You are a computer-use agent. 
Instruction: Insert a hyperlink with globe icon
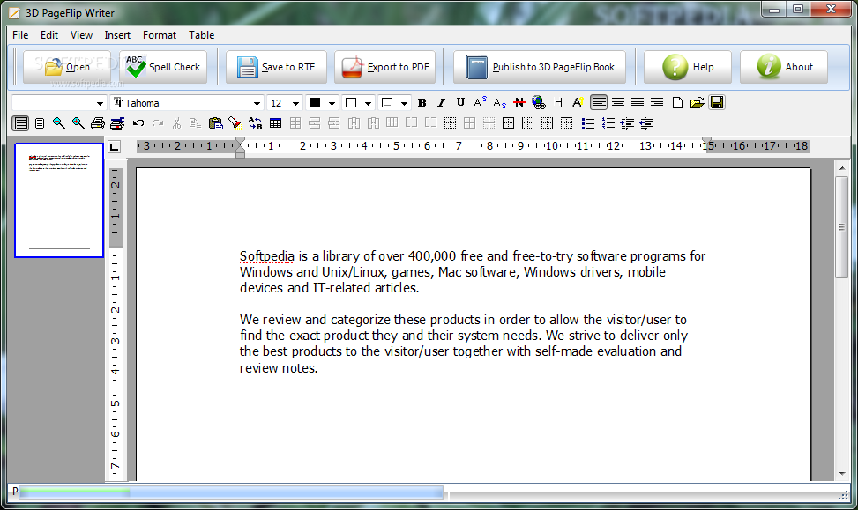pyautogui.click(x=539, y=103)
